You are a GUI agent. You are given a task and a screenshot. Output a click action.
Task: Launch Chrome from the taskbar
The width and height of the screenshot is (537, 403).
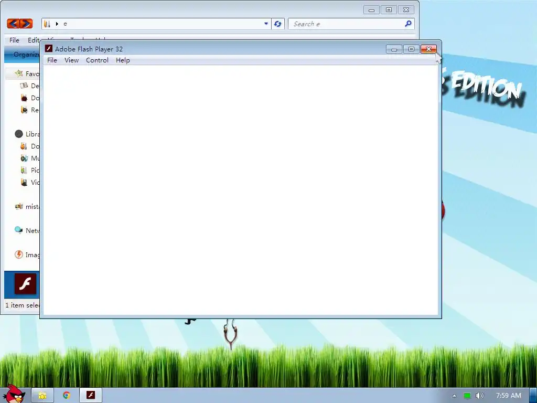(x=67, y=396)
